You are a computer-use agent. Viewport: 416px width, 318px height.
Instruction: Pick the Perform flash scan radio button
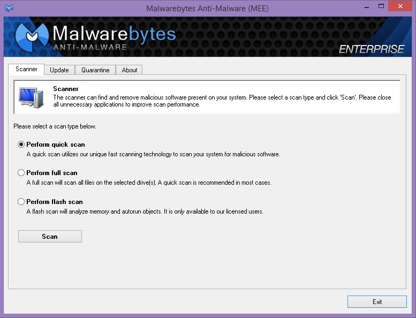[x=21, y=202]
